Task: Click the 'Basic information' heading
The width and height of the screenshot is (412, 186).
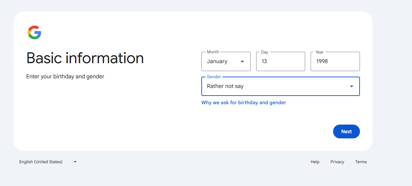Action: [85, 58]
